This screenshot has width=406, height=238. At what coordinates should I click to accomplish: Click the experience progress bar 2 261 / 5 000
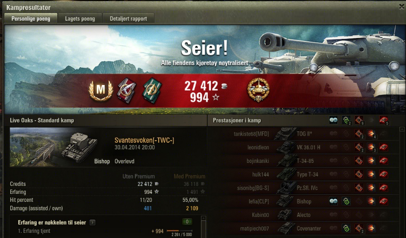[180, 230]
